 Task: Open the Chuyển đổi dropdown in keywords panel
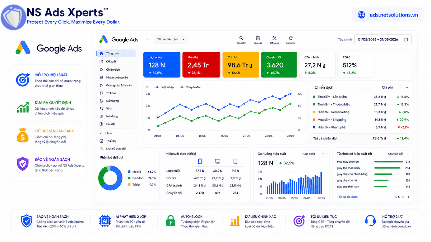(x=398, y=154)
